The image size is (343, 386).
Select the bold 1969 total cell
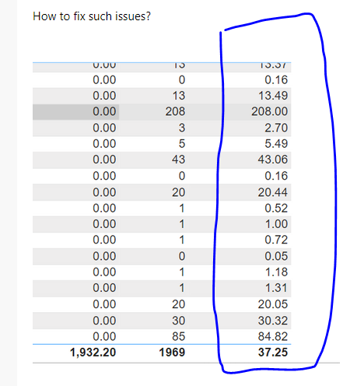172,353
